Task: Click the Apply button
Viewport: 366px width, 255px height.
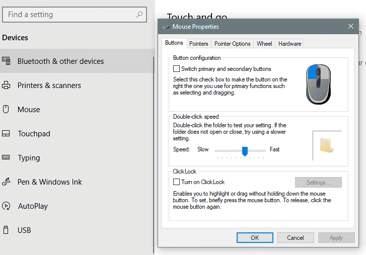Action: [336, 238]
